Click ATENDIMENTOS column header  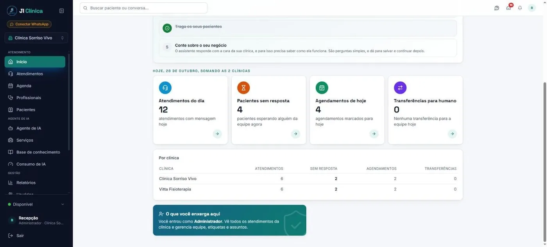tap(269, 169)
